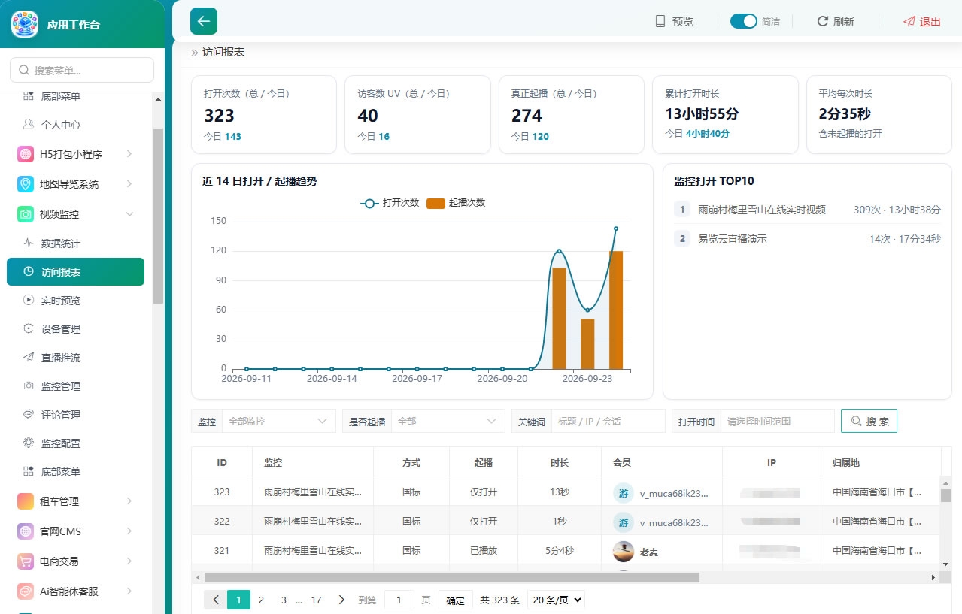Focus the 搜索菜单 search box
Image resolution: width=962 pixels, height=614 pixels.
point(82,70)
